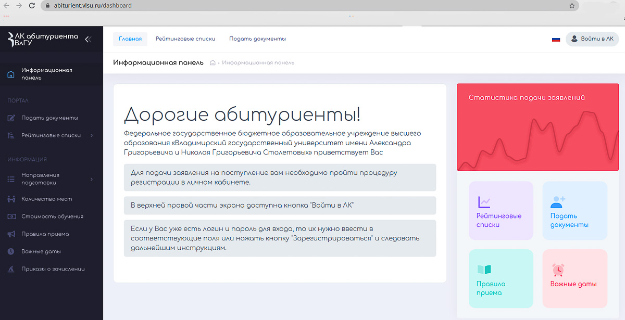The image size is (625, 320).
Task: Click the Правила приема megaphone icon
Action: (x=11, y=234)
